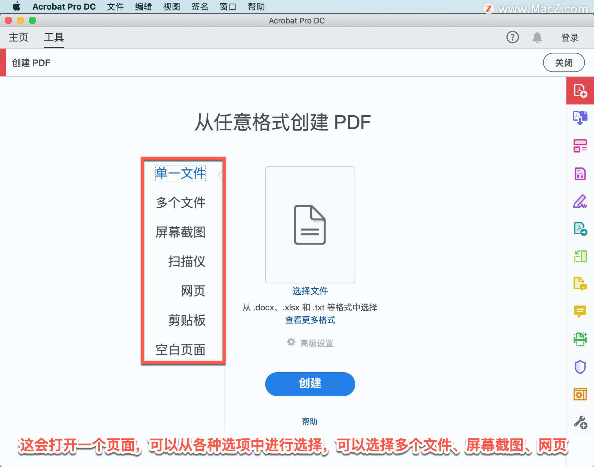
Task: Click the document placeholder thumbnail
Action: pos(310,225)
